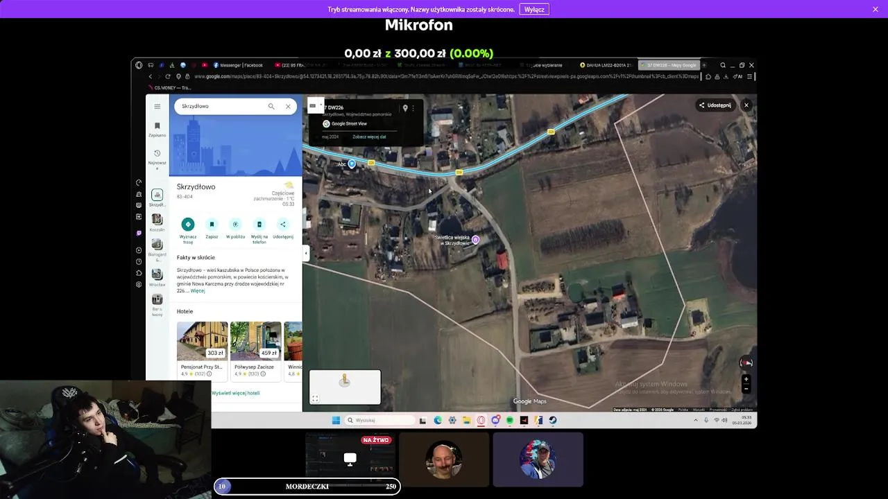Click the compass rotation control on map
The image size is (888, 499).
click(x=746, y=362)
